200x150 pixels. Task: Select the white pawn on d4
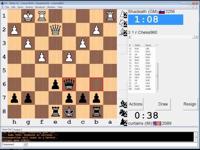coord(69,57)
